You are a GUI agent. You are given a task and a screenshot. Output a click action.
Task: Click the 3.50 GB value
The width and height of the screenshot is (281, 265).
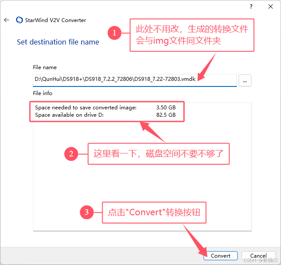click(166, 108)
